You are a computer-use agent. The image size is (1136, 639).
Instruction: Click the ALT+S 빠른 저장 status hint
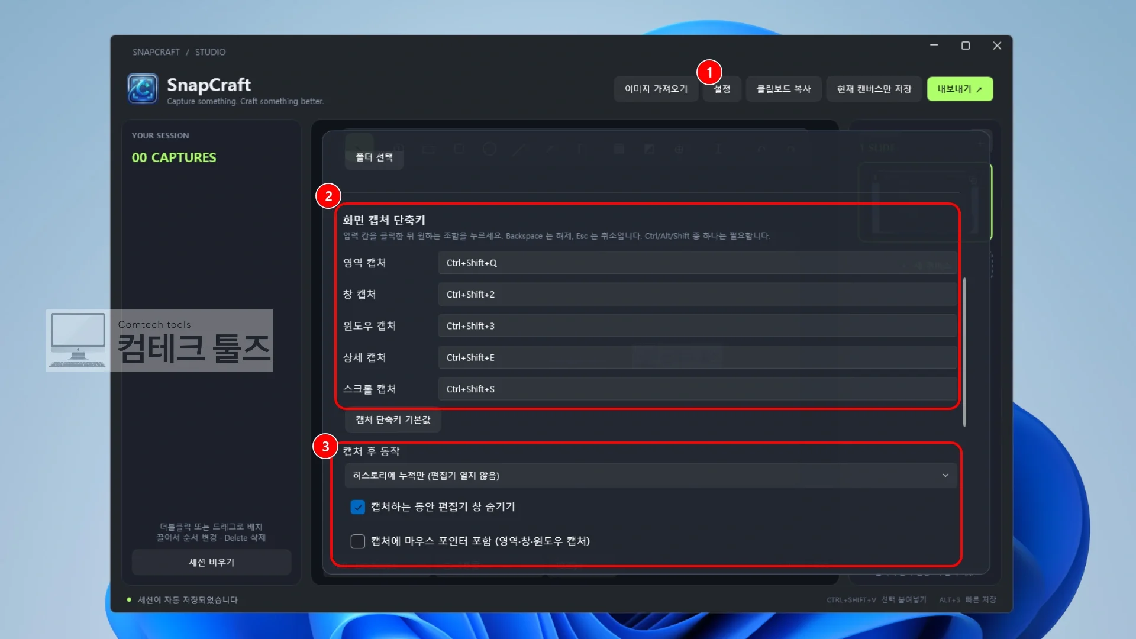pyautogui.click(x=967, y=600)
